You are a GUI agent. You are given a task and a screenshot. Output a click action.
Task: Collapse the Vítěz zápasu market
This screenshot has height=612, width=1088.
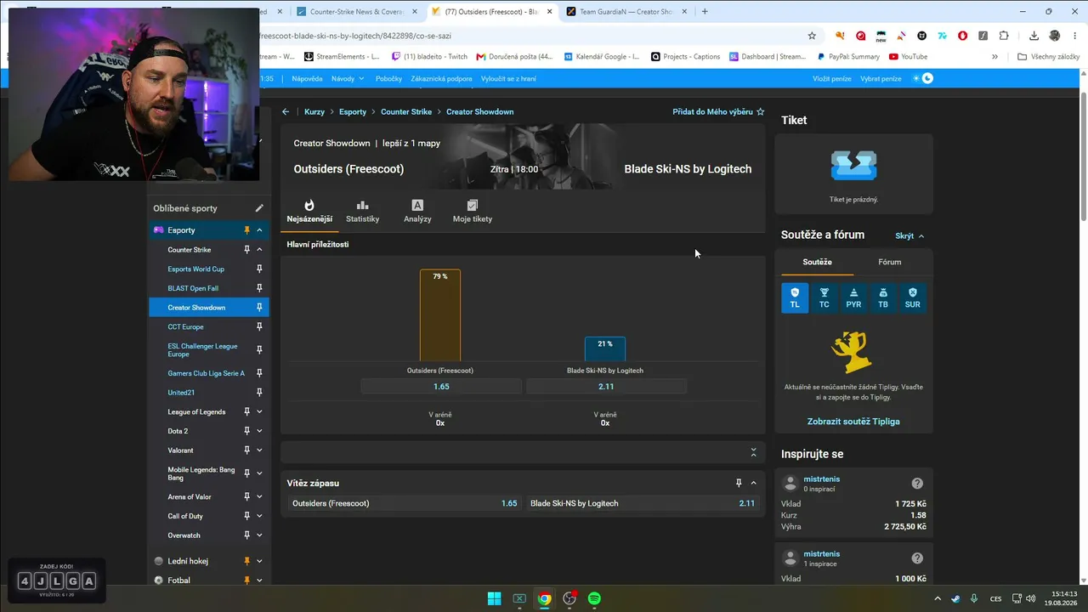753,483
